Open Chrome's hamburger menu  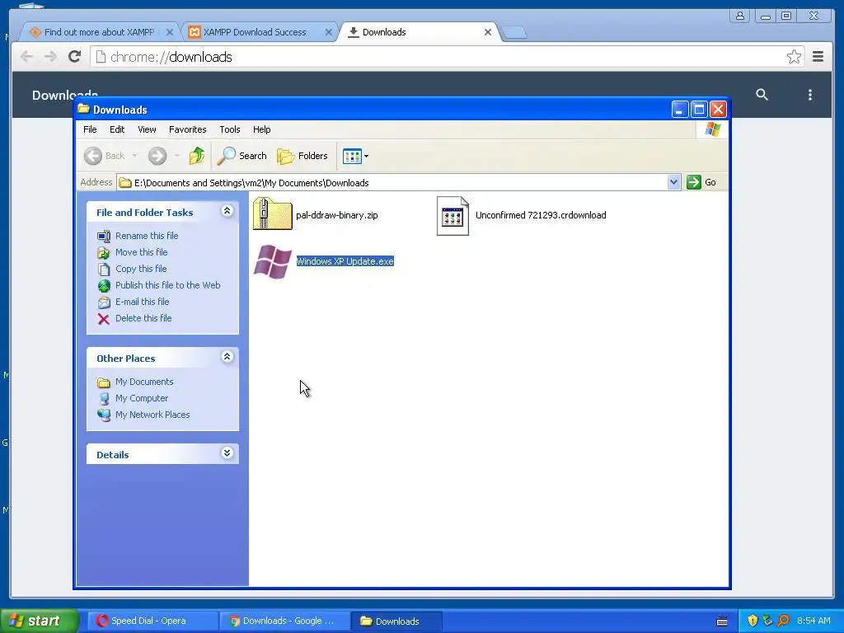tap(818, 57)
